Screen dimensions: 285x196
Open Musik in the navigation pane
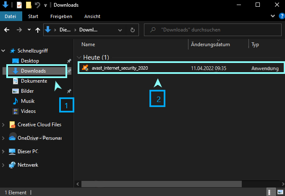point(28,101)
